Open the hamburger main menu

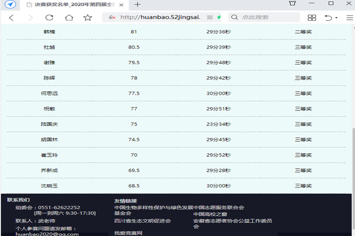tap(349, 18)
